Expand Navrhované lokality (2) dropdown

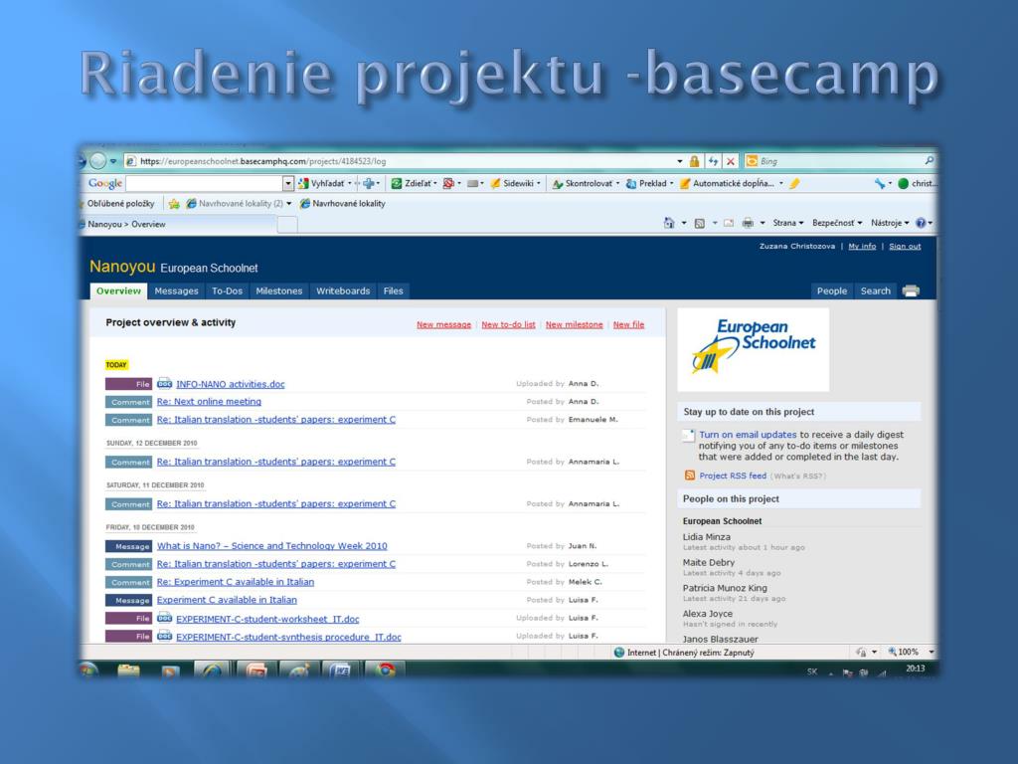289,204
